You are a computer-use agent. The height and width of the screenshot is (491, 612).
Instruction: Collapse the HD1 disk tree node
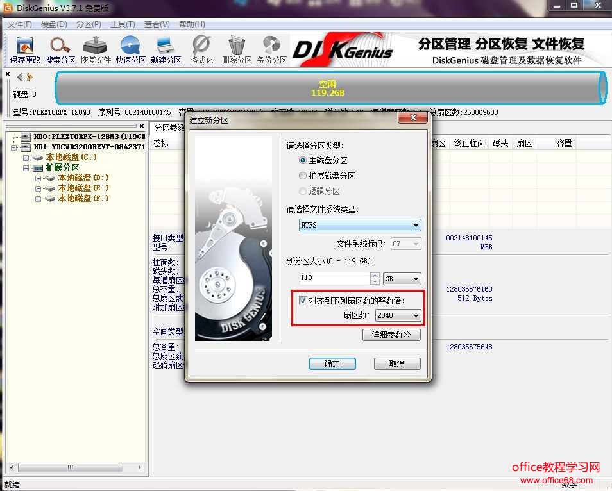(14, 147)
